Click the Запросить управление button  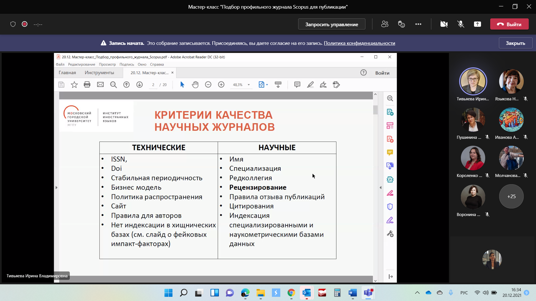click(332, 24)
